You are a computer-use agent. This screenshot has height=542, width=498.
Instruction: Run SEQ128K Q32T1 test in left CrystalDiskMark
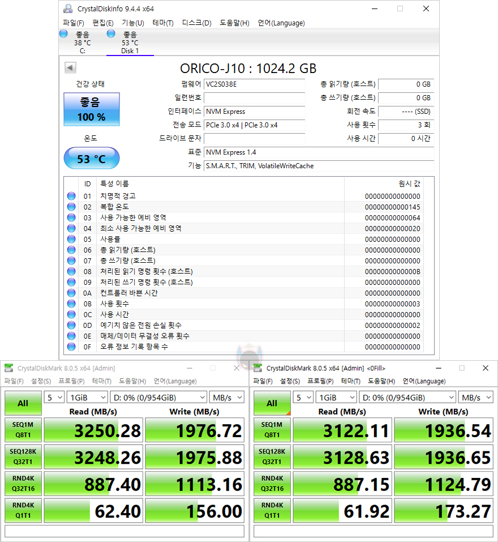[23, 457]
